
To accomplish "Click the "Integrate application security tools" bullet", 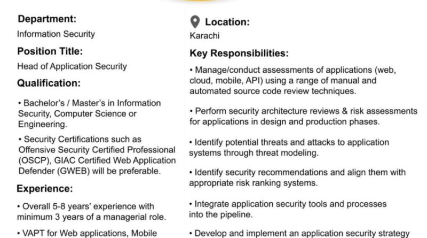I will 282,208.
